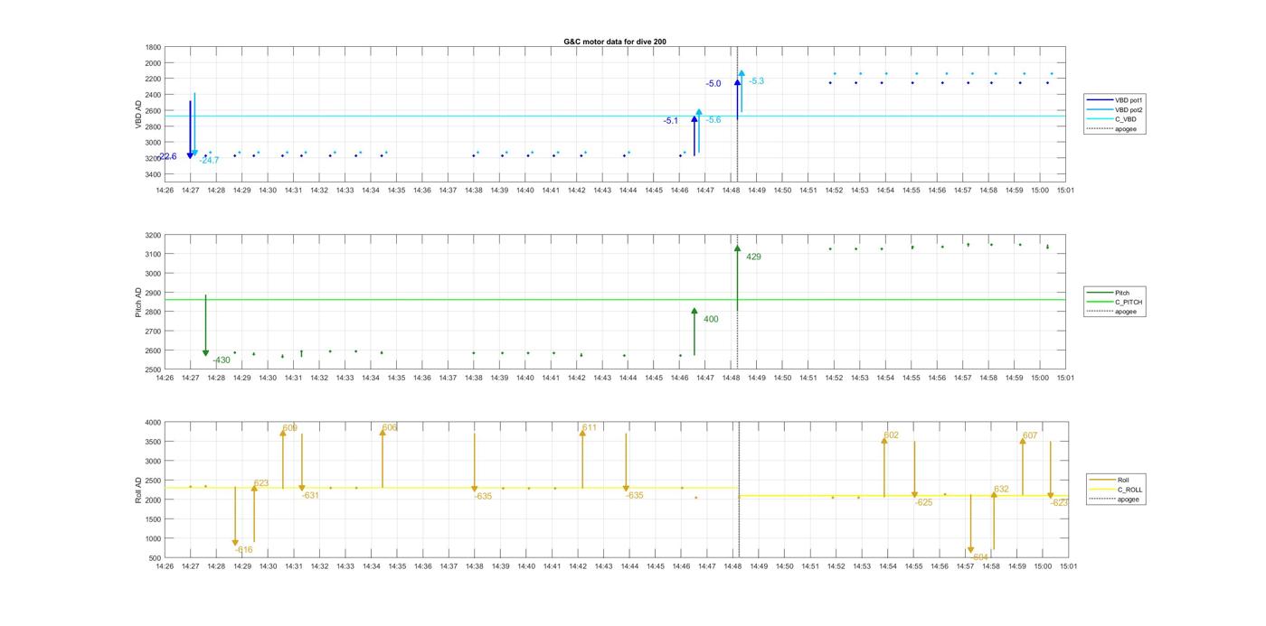Click the "1800" tick on VBD y-axis

click(x=153, y=47)
